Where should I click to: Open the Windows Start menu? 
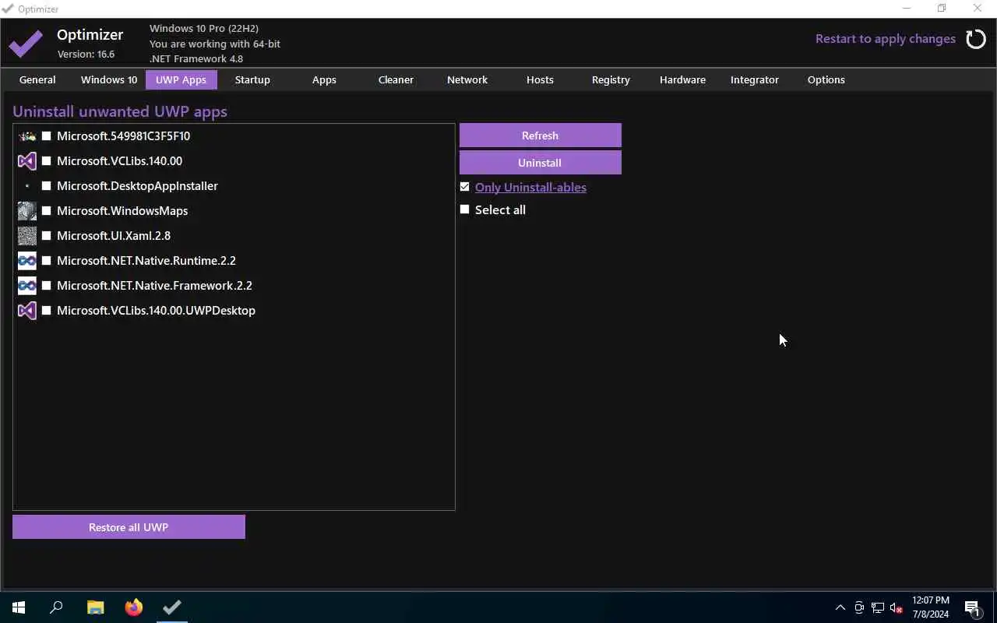(x=19, y=607)
